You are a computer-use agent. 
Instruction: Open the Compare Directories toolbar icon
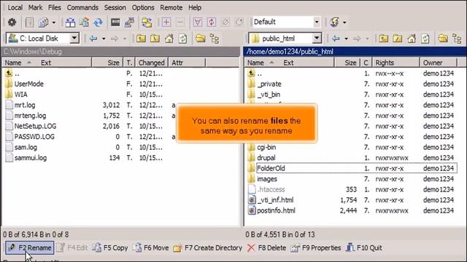70,23
